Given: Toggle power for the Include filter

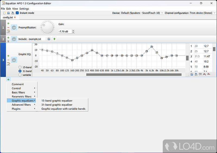Looking at the screenshot, I should point(14,39).
